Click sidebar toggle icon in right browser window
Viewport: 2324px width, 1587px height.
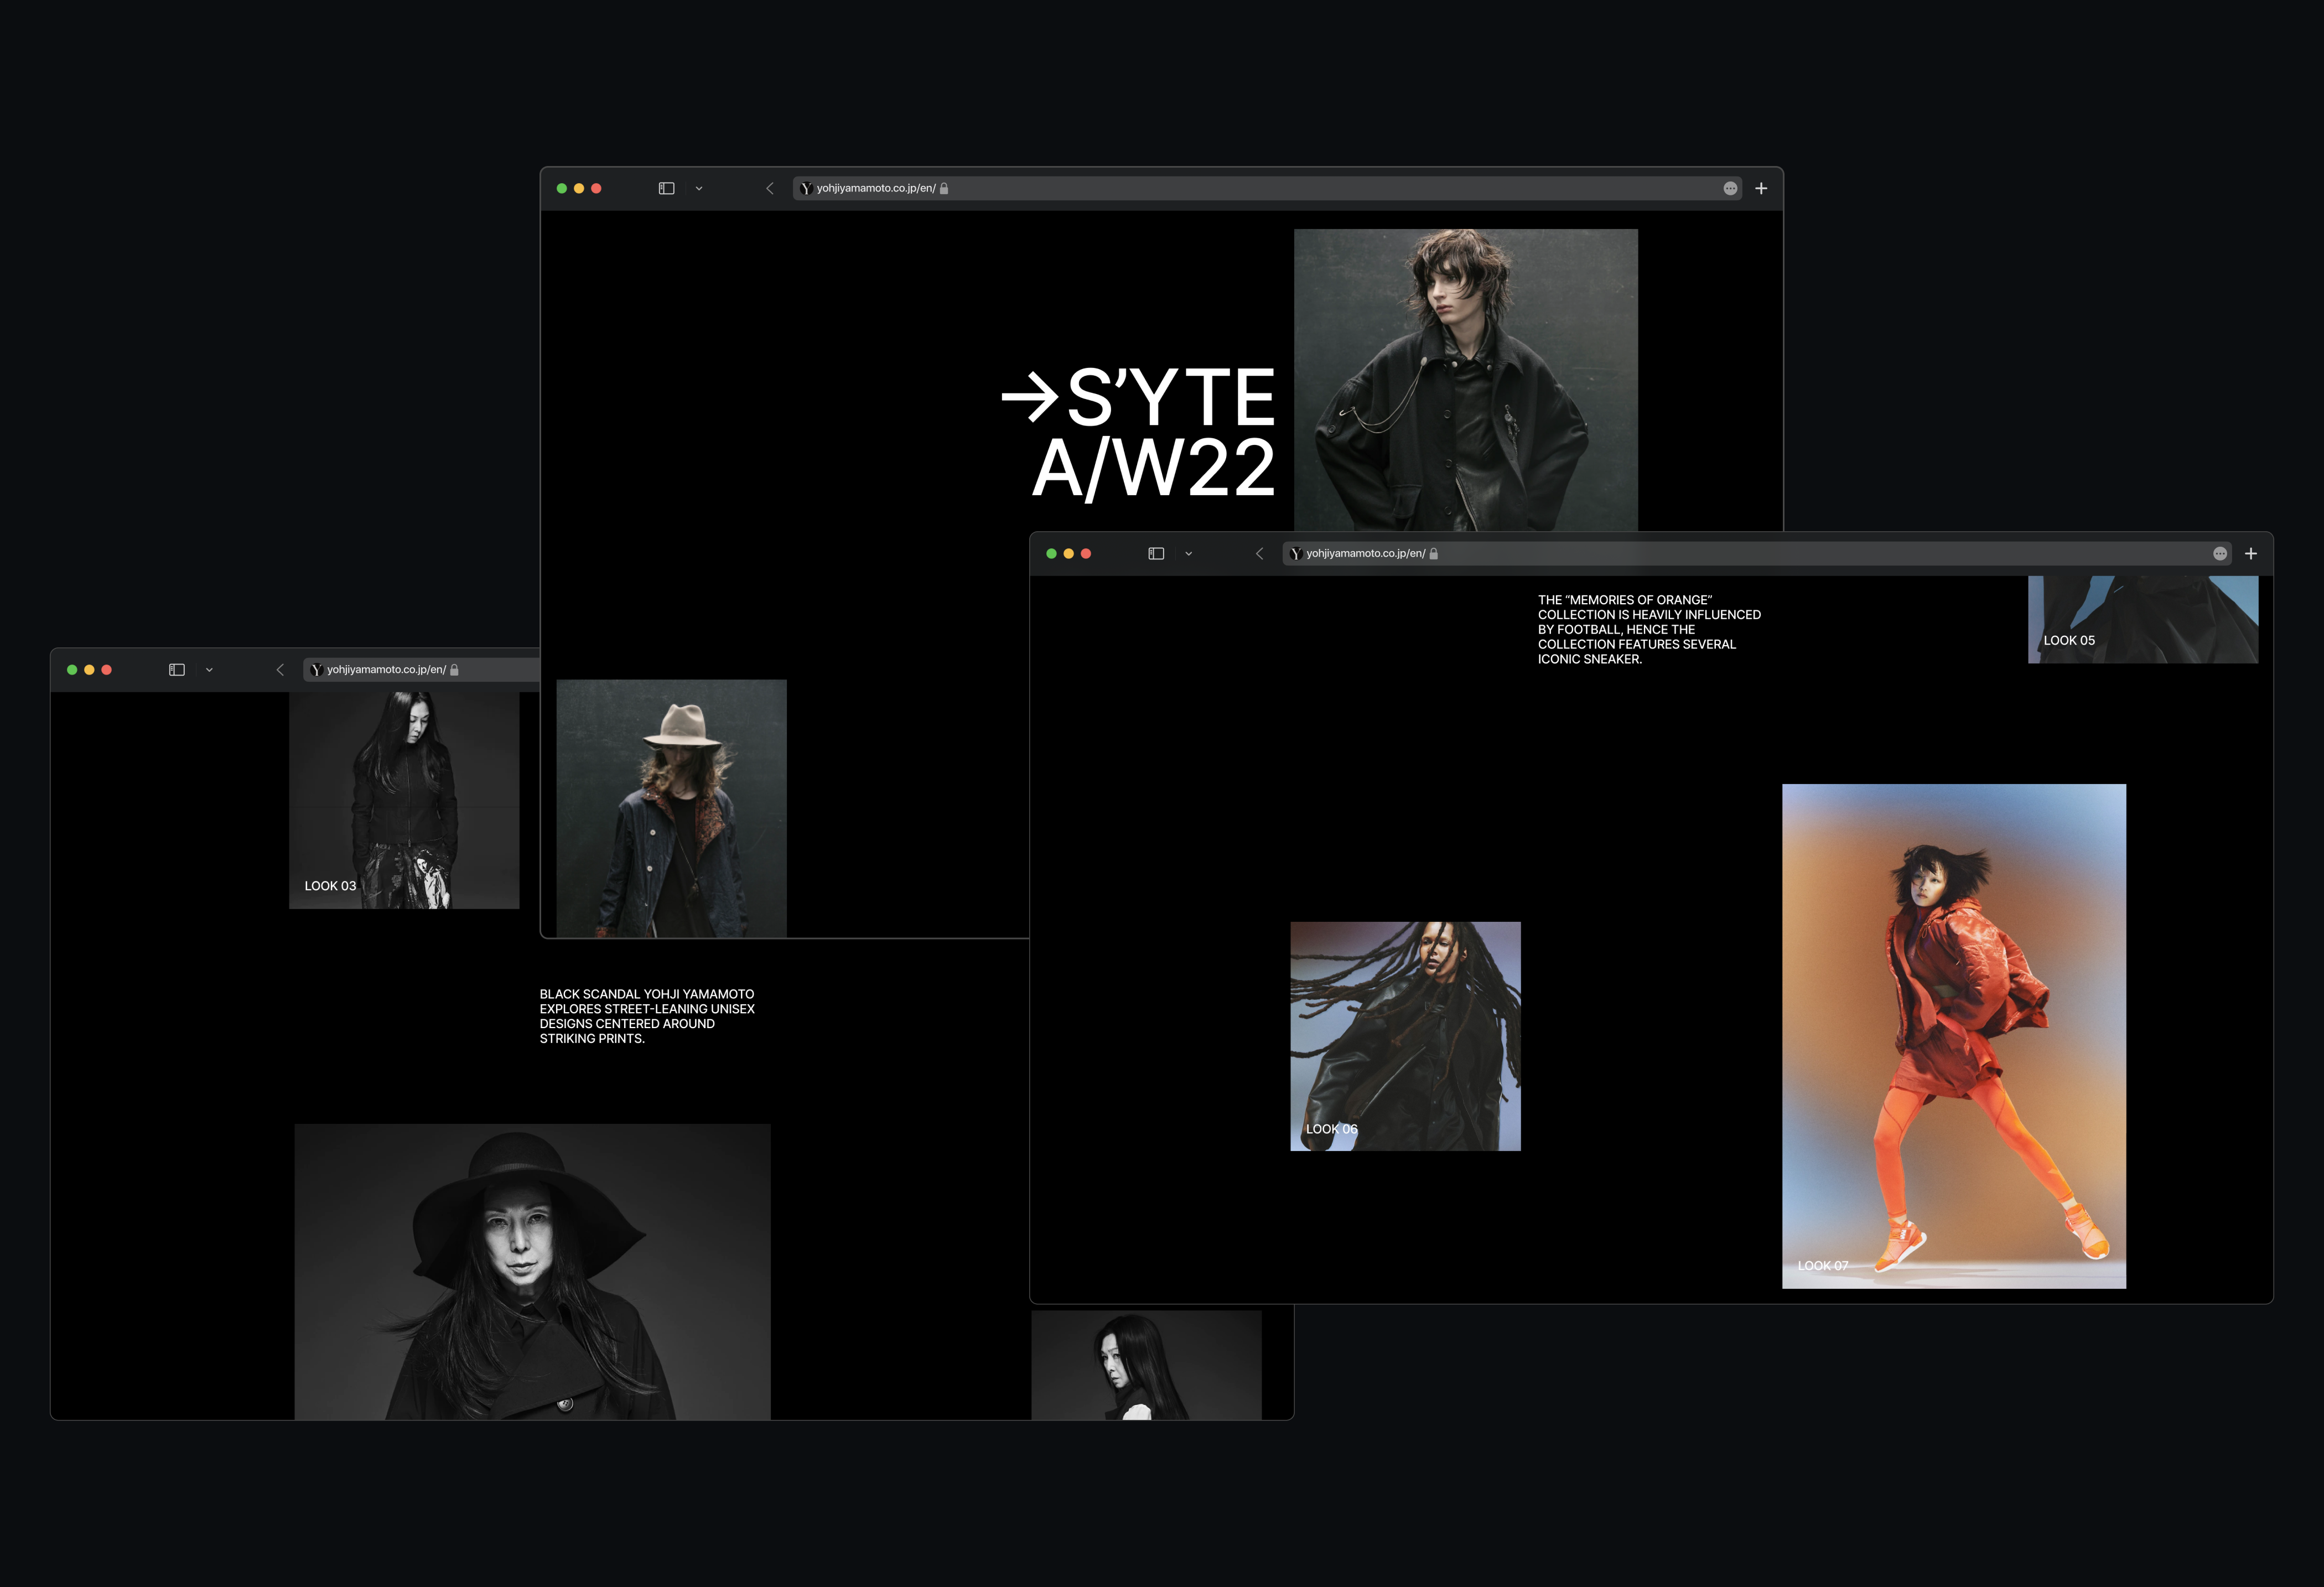coord(1156,553)
